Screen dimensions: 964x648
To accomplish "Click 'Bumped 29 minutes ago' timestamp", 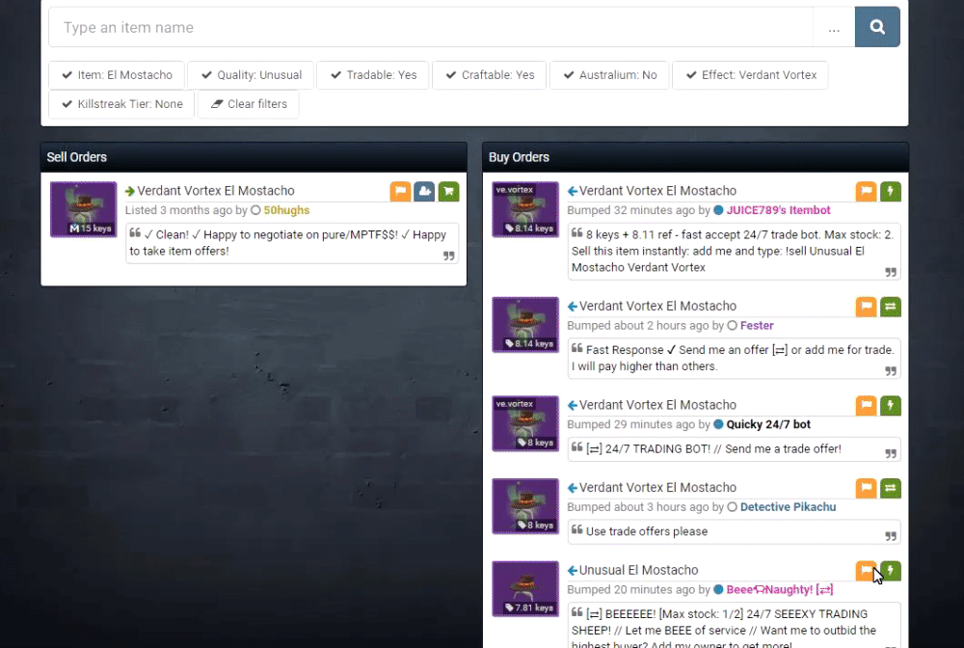I will point(630,425).
